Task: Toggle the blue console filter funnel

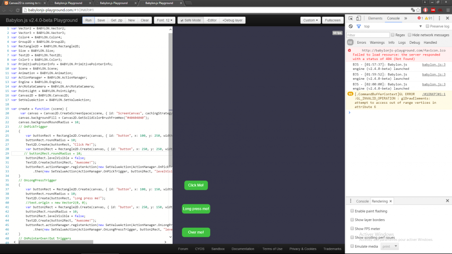Action: tap(358, 26)
